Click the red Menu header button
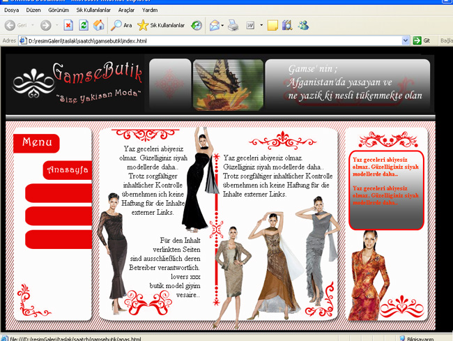This screenshot has height=341, width=453. click(36, 143)
